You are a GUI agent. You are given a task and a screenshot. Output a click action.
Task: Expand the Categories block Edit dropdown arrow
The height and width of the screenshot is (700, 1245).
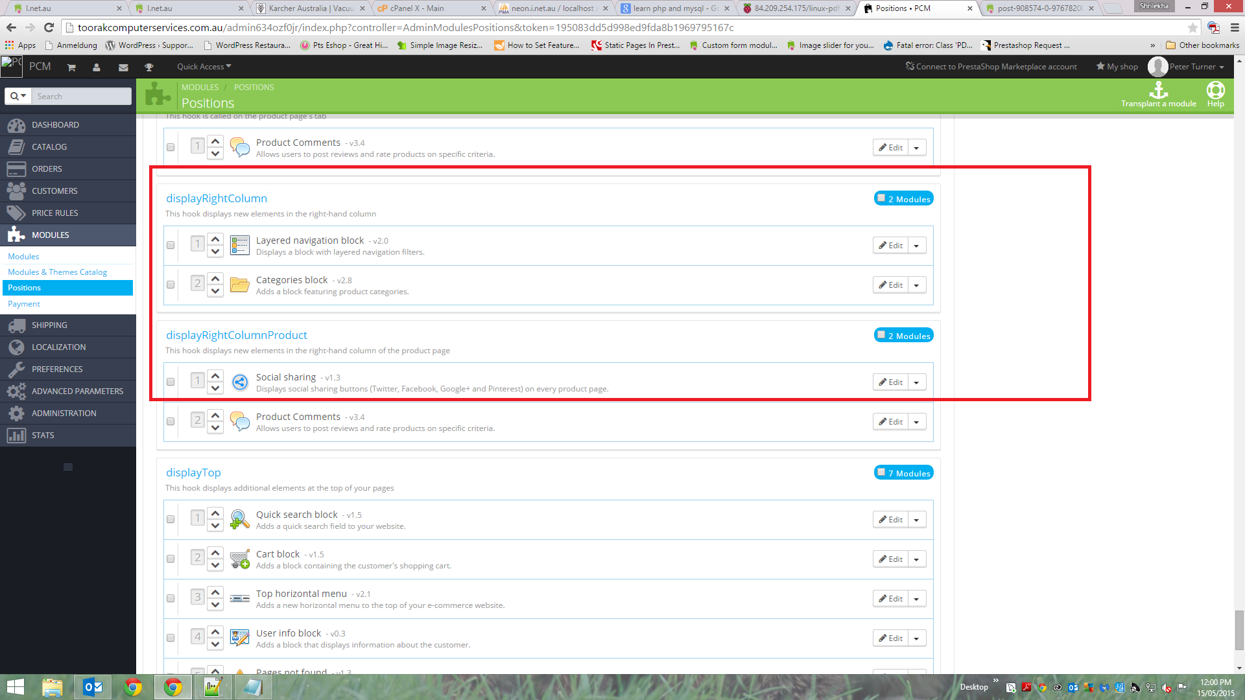pos(916,285)
